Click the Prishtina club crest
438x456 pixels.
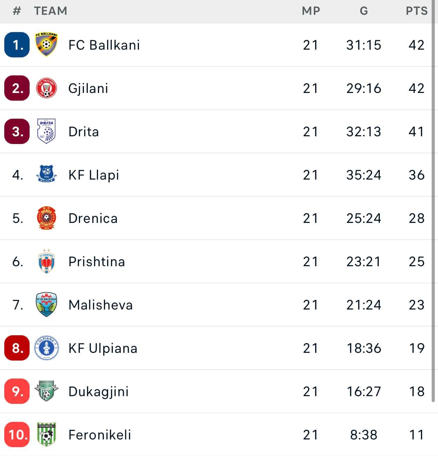coord(46,261)
